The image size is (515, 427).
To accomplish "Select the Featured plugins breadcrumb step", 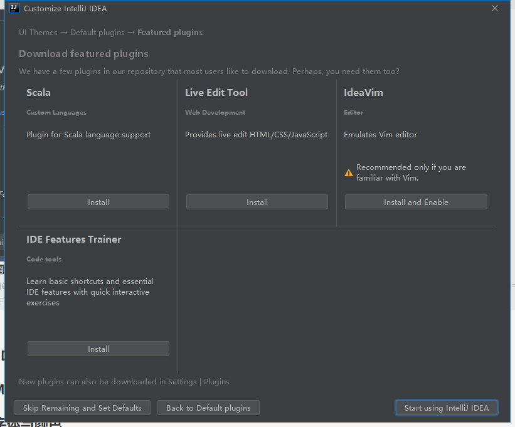I will [x=170, y=33].
